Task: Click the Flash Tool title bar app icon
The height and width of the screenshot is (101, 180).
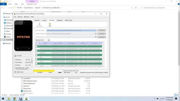Action: pyautogui.click(x=15, y=14)
